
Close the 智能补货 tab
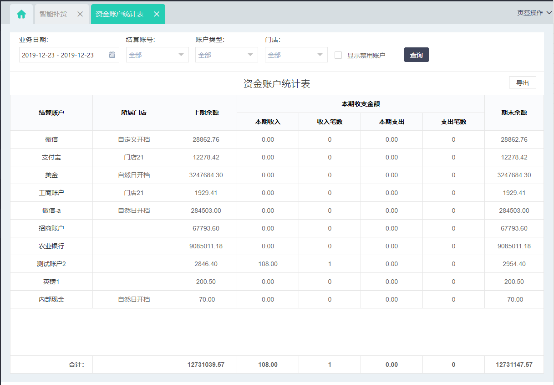[x=80, y=14]
